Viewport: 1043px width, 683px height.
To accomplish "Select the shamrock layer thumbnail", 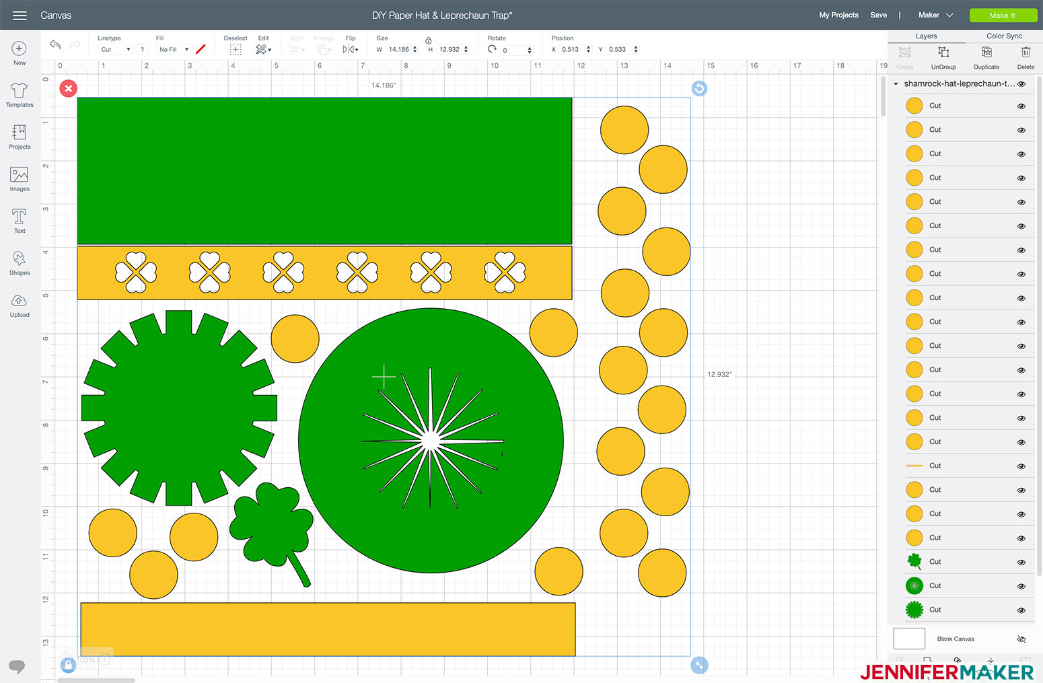I will click(914, 562).
